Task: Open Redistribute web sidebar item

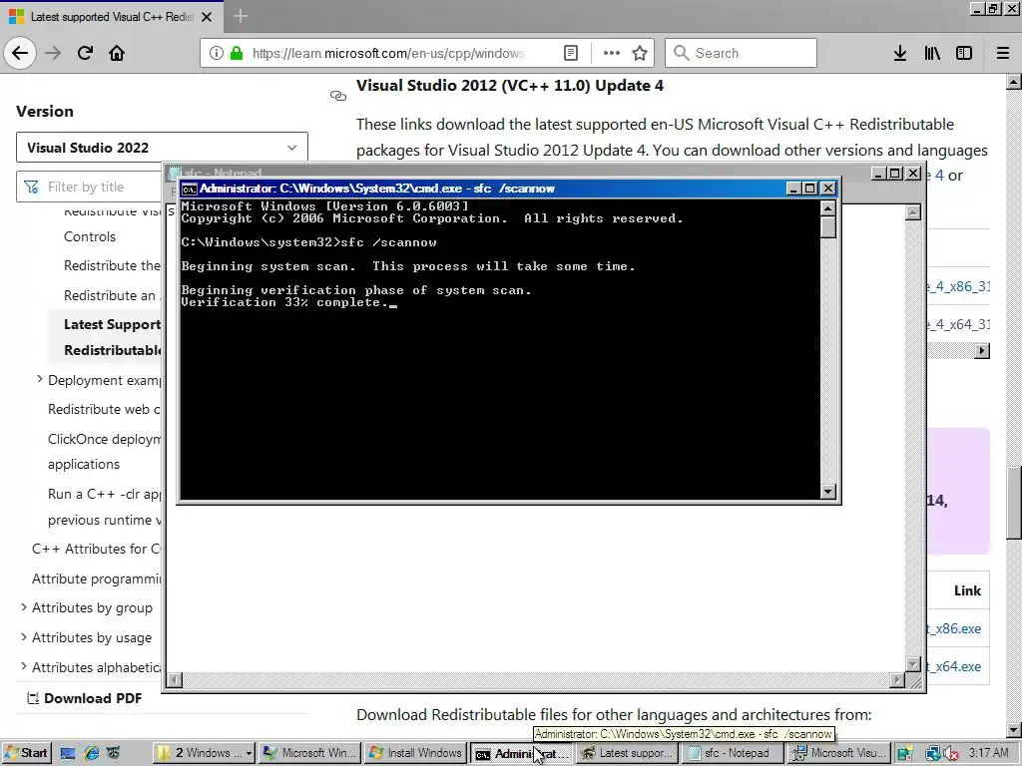Action: pos(104,409)
